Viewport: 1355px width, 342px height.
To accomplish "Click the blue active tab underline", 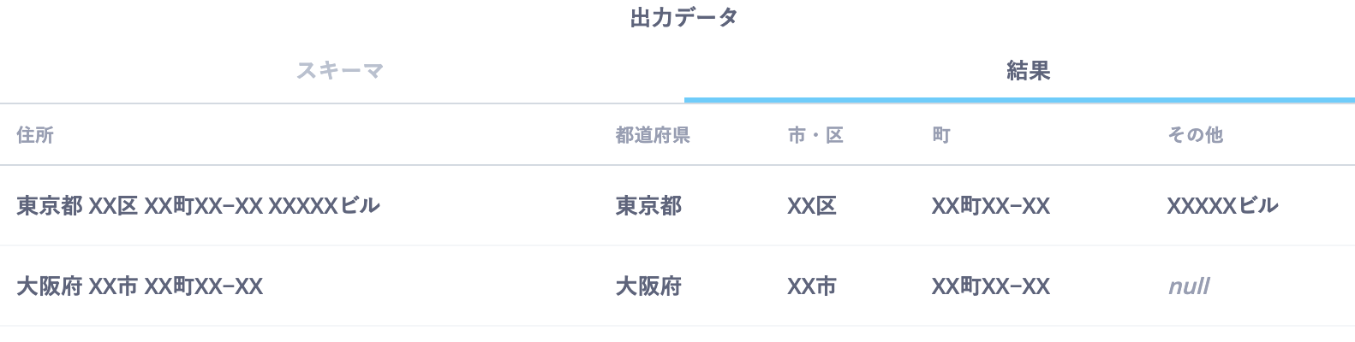I will tap(1019, 101).
